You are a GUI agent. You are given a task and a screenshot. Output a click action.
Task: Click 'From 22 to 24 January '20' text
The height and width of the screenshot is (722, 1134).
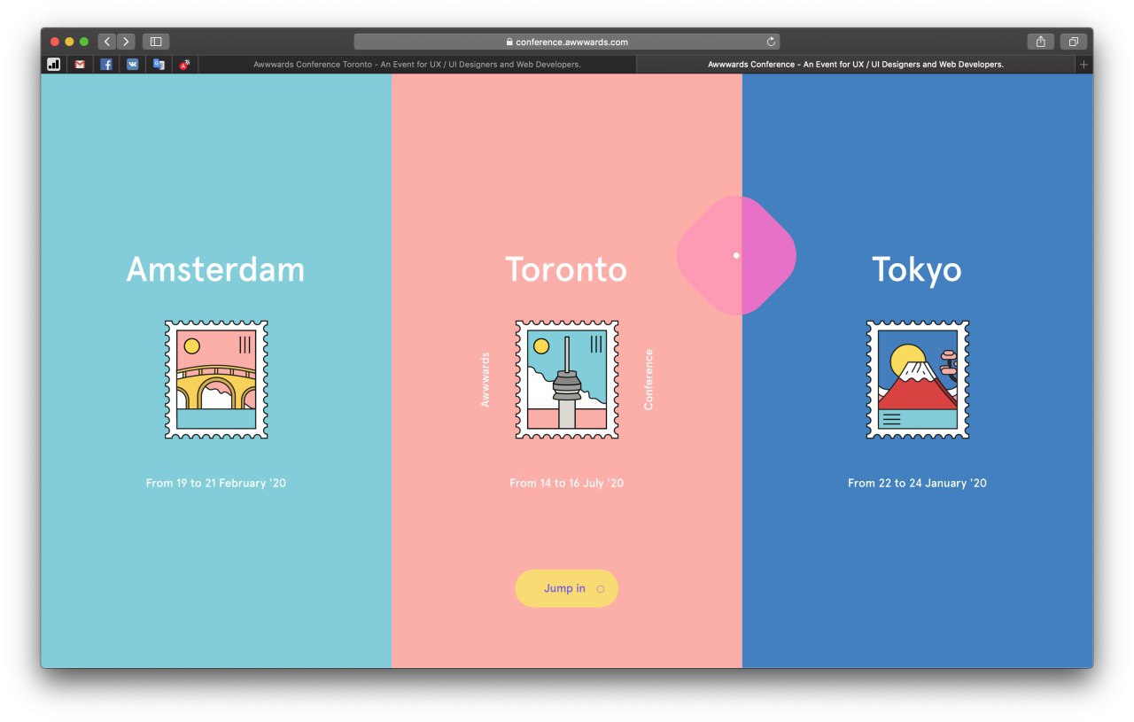click(917, 483)
